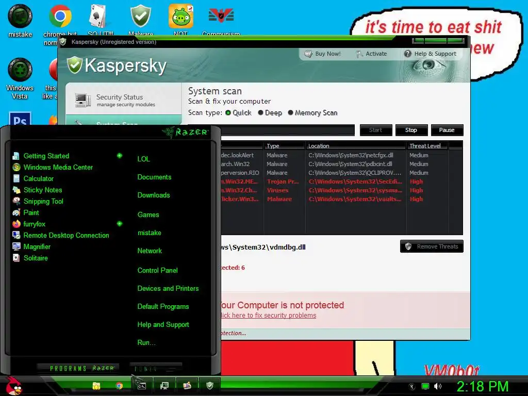Image resolution: width=528 pixels, height=396 pixels.
Task: Expand Getting Started submenu arrow
Action: pyautogui.click(x=120, y=156)
